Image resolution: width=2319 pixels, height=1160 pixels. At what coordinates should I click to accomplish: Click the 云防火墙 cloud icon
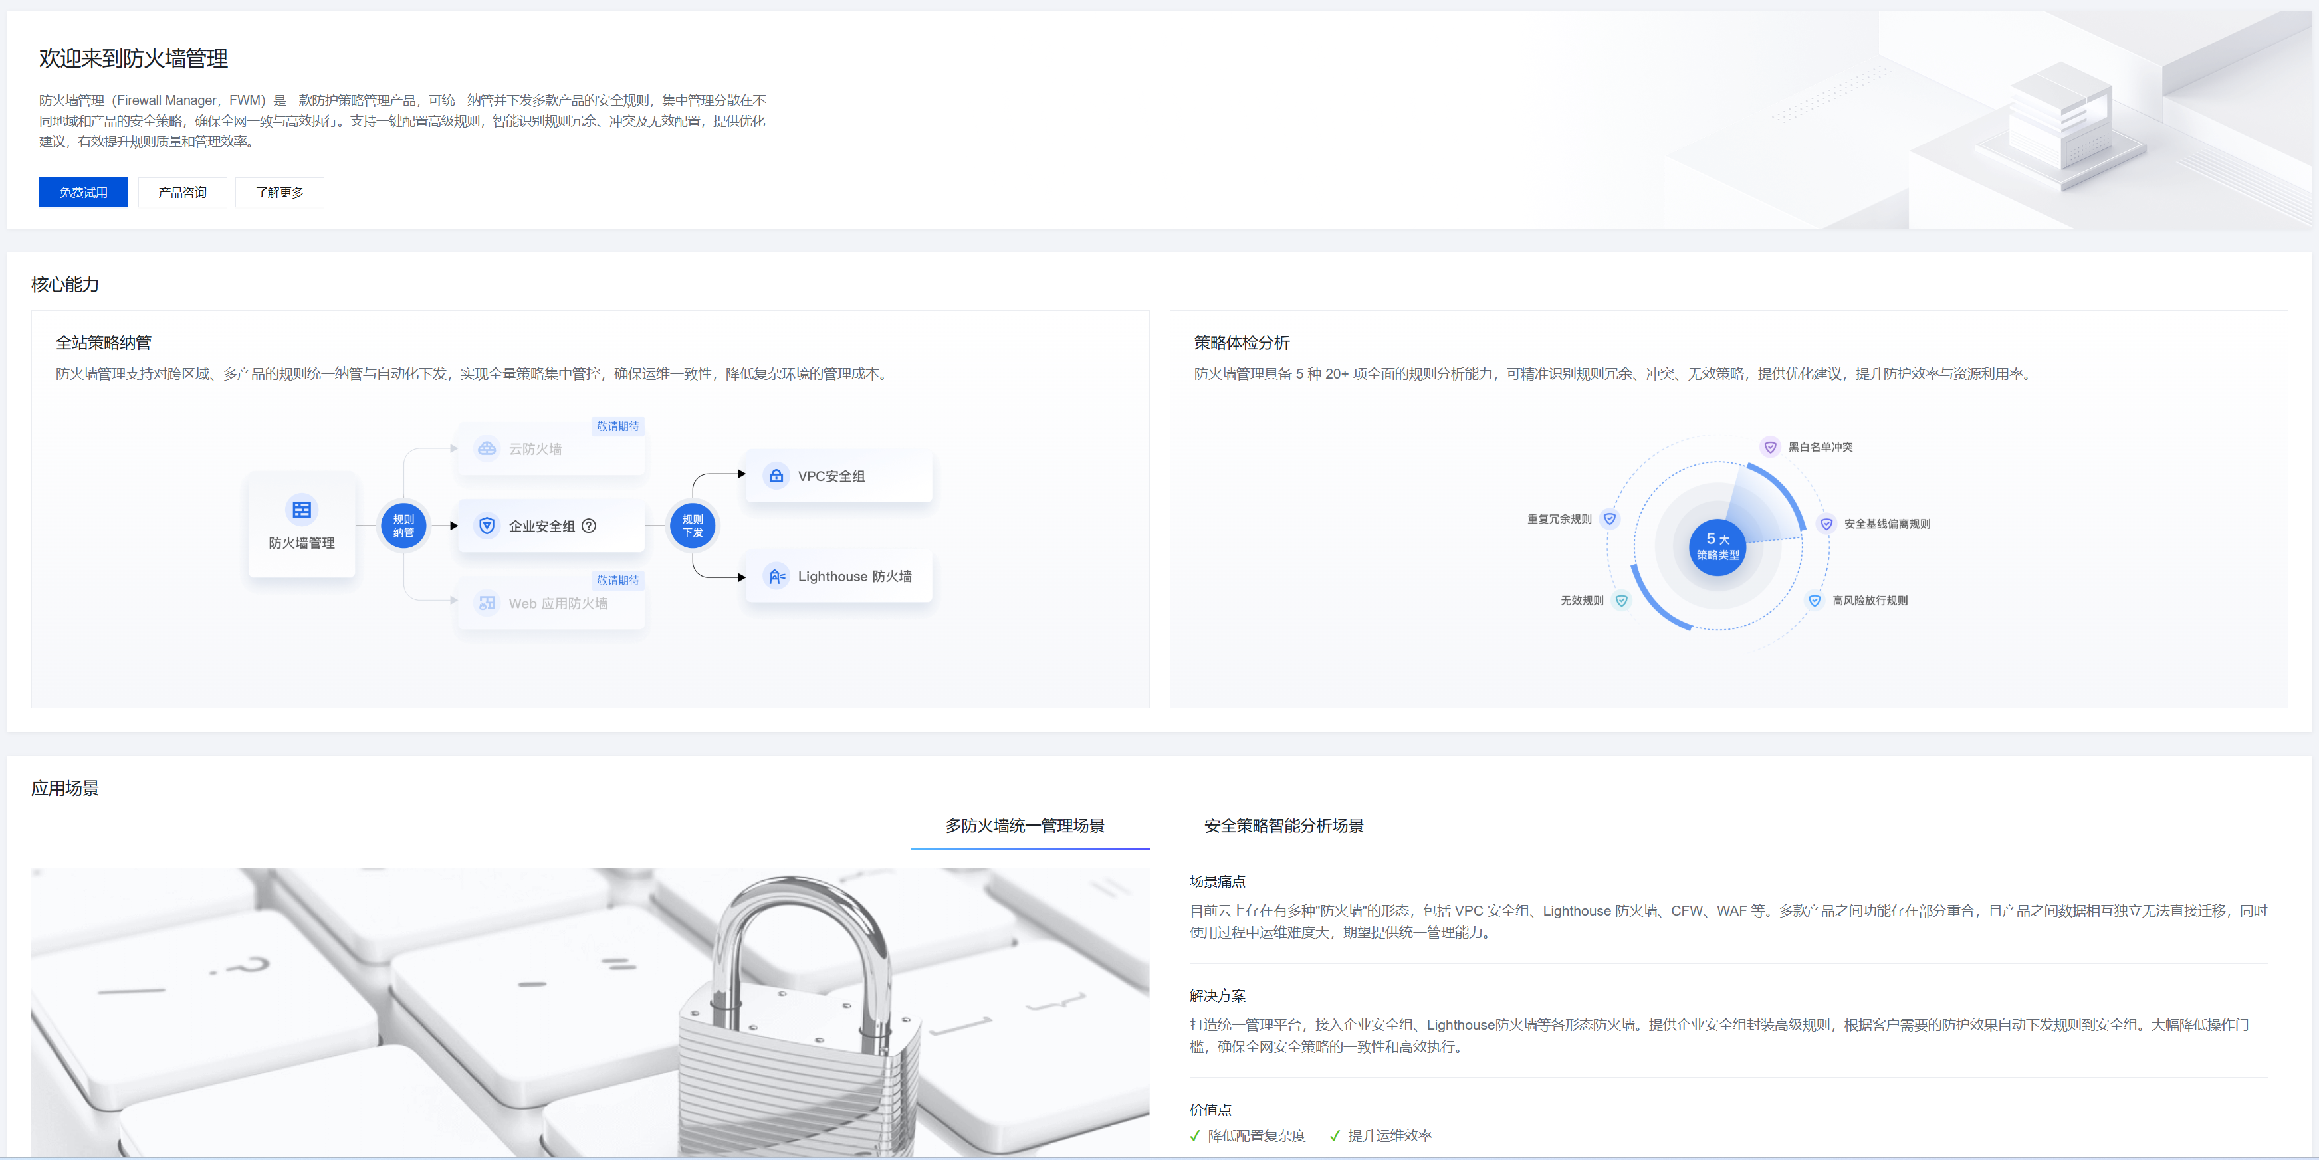click(487, 448)
